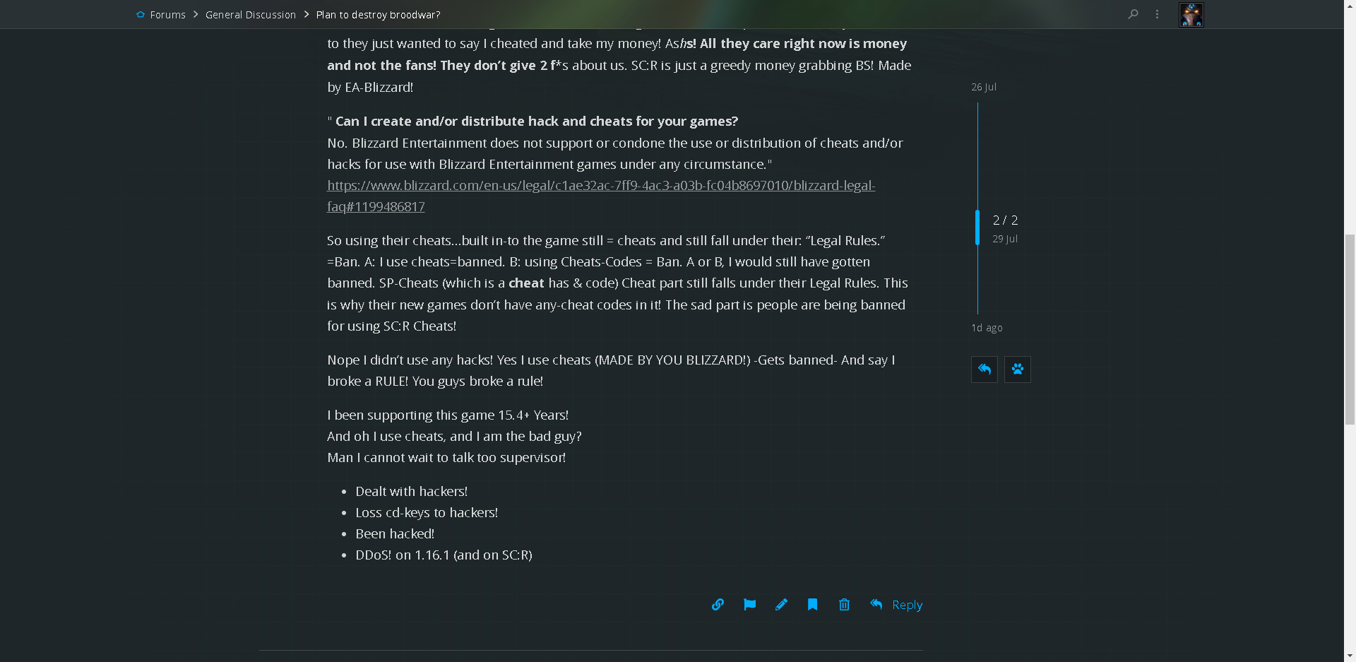Screen dimensions: 1356x662
Task: Copy the post's share link icon
Action: pyautogui.click(x=718, y=605)
